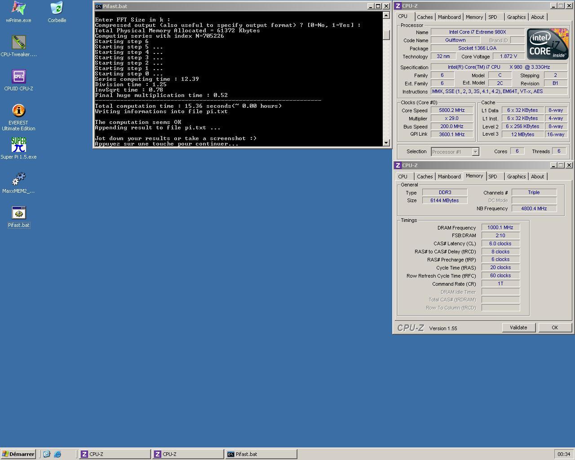
Task: Select the Super Pi 1.5.exe icon
Action: pyautogui.click(x=18, y=149)
